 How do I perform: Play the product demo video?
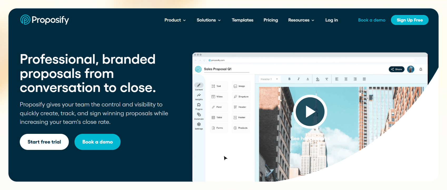[310, 112]
